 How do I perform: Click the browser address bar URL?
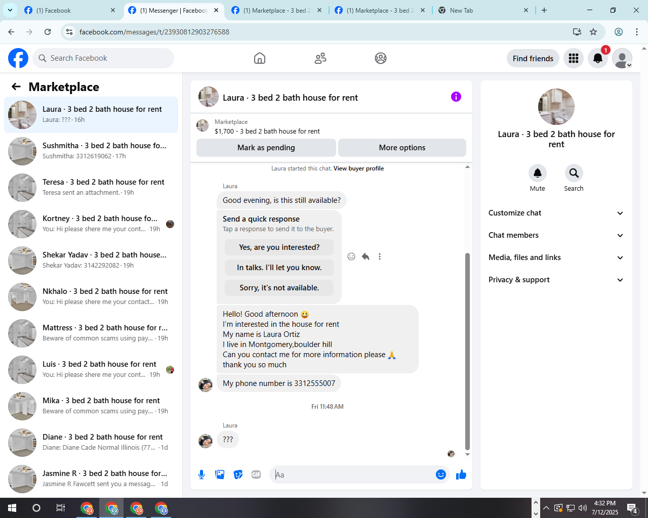tap(154, 32)
